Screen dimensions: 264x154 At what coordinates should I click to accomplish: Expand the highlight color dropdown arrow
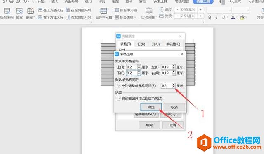(246, 17)
